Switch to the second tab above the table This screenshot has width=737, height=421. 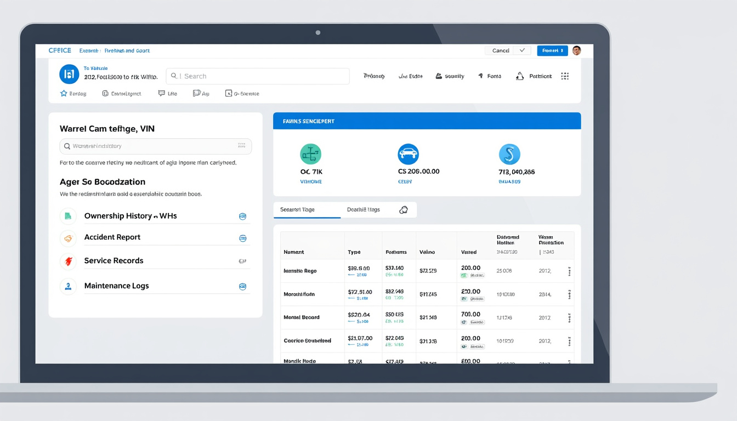pyautogui.click(x=364, y=210)
